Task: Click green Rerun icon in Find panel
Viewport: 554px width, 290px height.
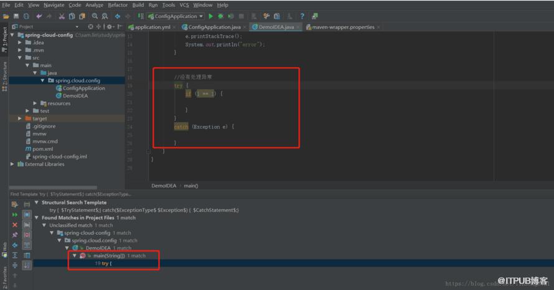Action: (x=15, y=215)
